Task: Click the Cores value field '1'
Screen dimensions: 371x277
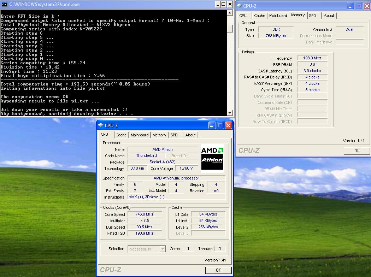Action: (188, 249)
